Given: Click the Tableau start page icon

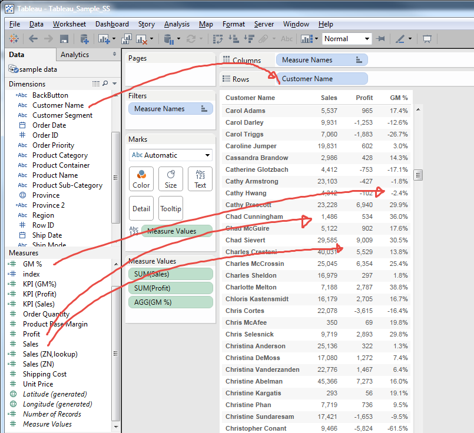Looking at the screenshot, I should click(x=14, y=39).
